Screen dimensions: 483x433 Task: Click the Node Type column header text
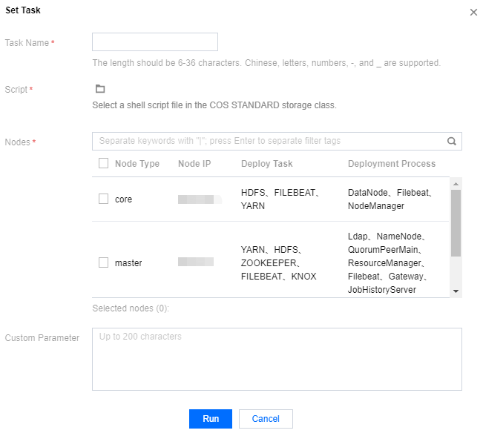pos(137,163)
